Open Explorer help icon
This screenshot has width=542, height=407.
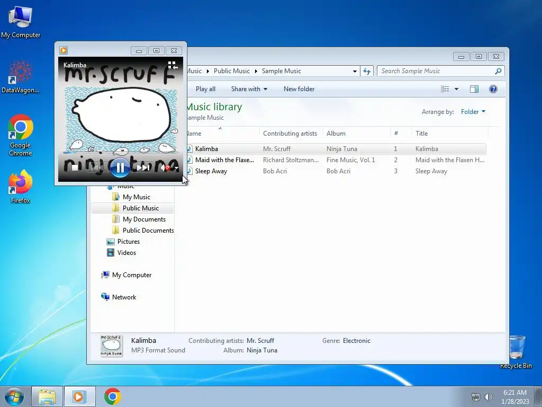pyautogui.click(x=493, y=89)
